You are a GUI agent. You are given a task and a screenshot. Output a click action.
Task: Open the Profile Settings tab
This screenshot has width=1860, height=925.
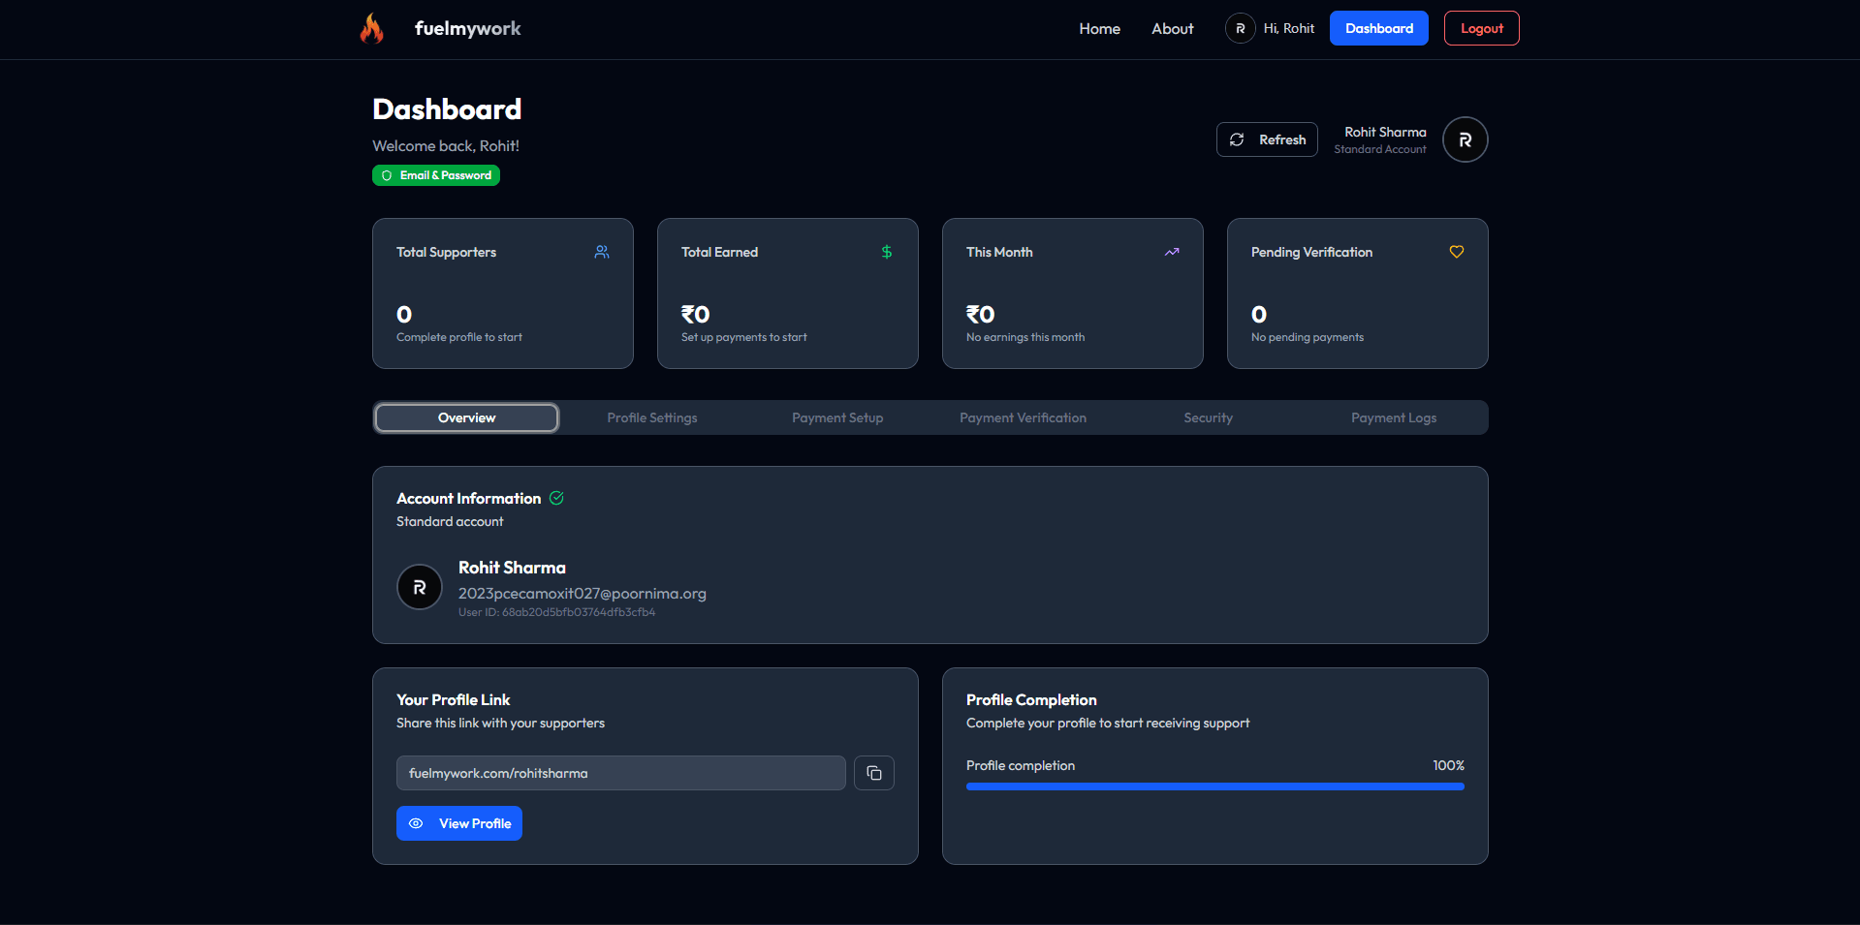(x=652, y=417)
